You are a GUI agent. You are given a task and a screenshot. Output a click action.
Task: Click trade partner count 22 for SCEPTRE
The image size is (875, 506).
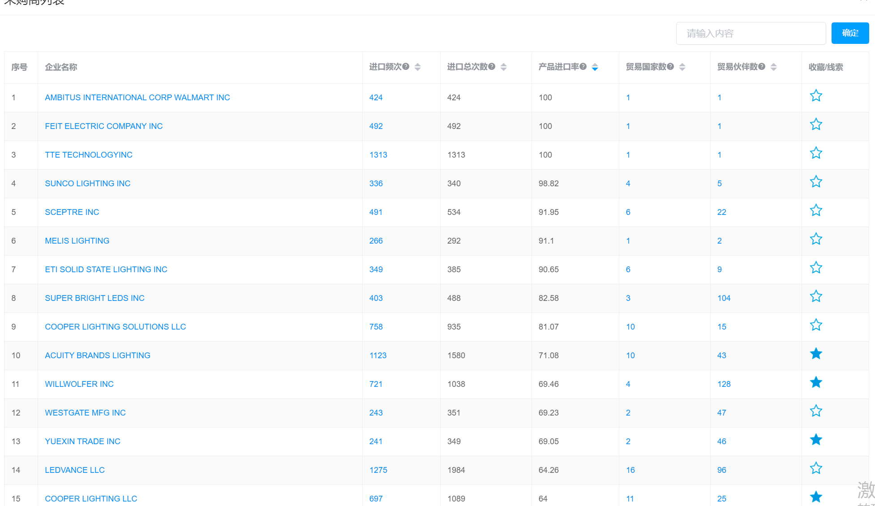722,212
